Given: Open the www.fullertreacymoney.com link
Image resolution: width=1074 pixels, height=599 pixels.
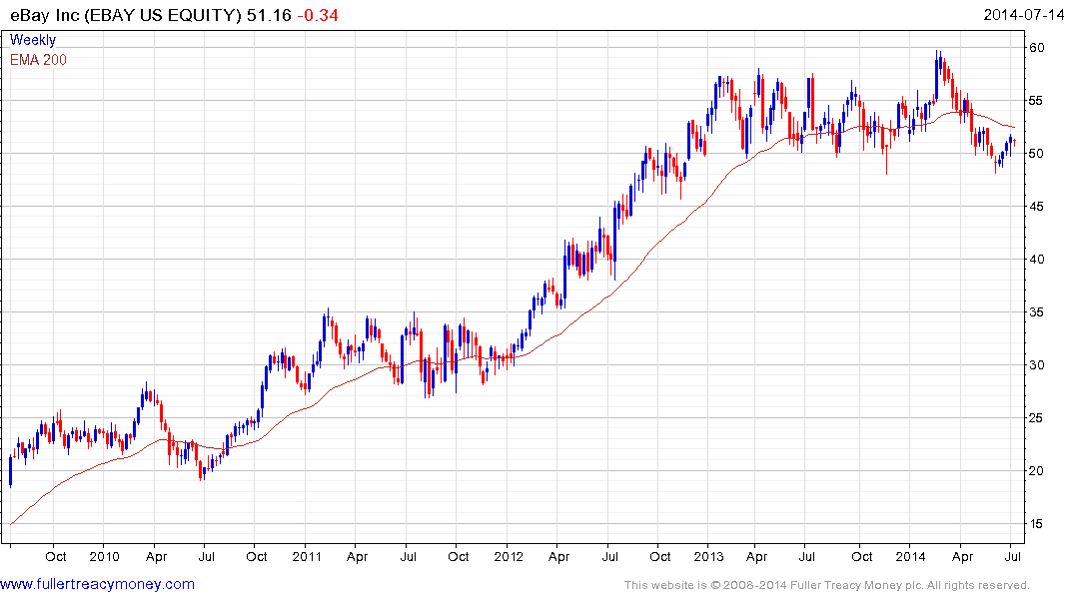Looking at the screenshot, I should 97,585.
